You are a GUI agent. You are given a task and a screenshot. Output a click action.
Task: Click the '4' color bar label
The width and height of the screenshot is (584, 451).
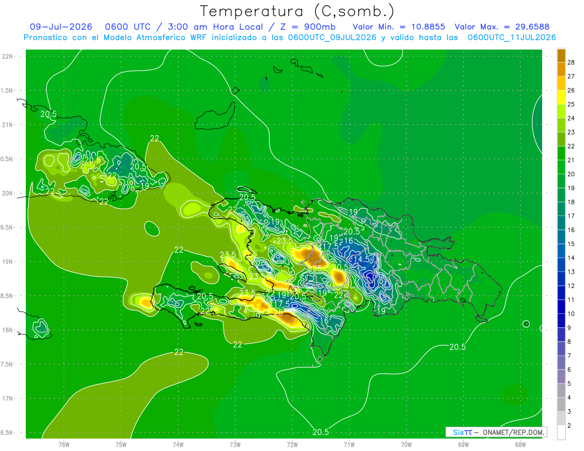[x=569, y=398]
